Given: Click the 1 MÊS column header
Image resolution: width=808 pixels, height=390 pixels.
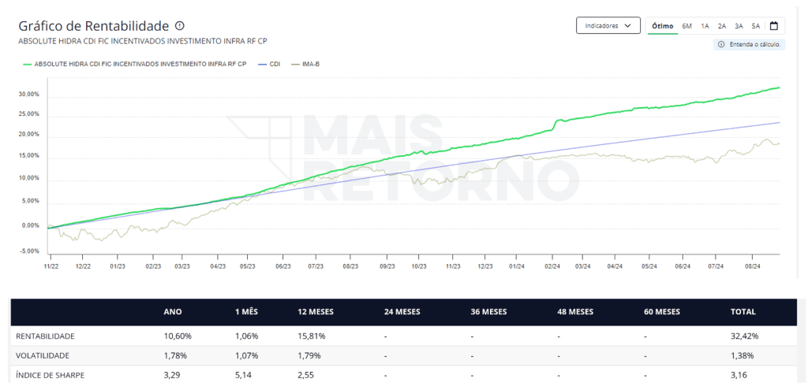Looking at the screenshot, I should [x=247, y=312].
